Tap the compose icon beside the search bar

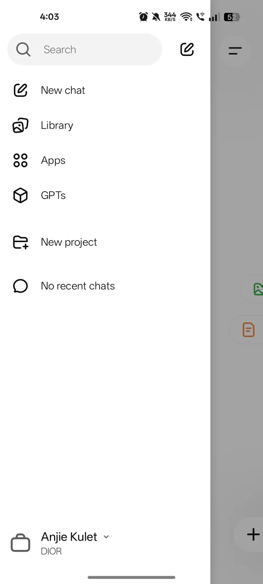(x=187, y=49)
